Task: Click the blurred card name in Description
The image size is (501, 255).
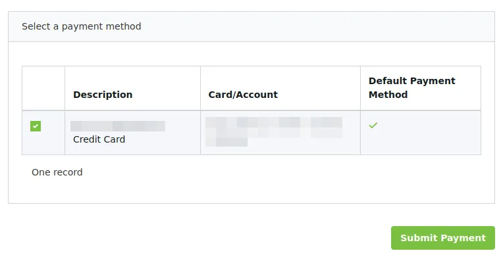Action: (x=118, y=126)
